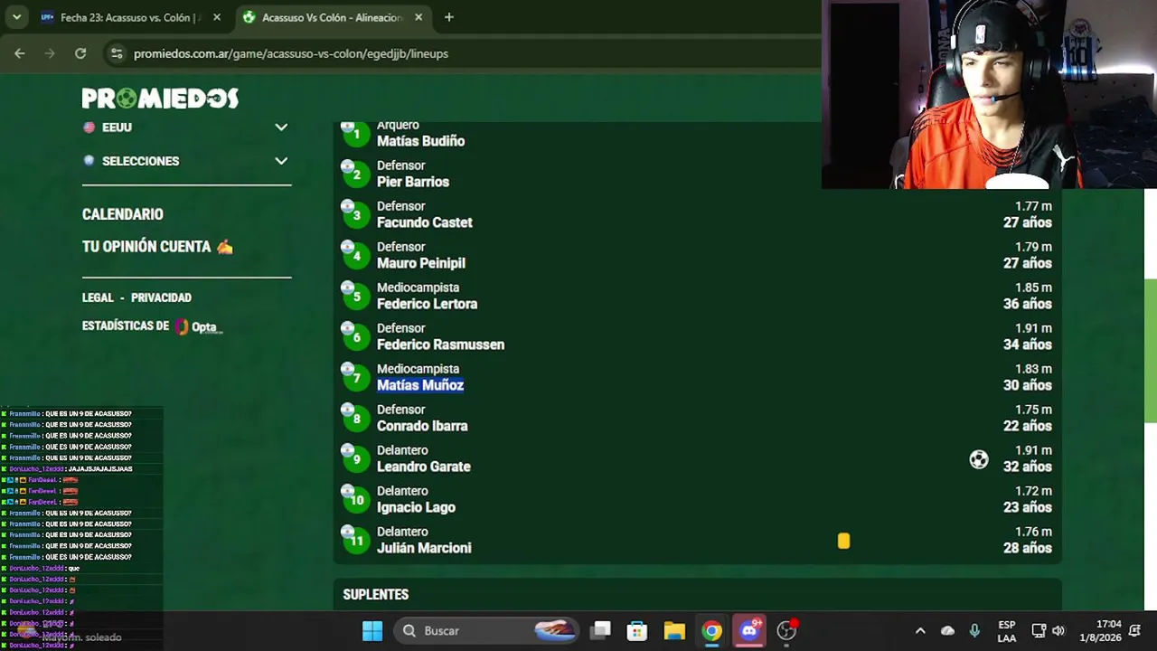
Task: Open the LEGAL link
Action: tap(98, 297)
